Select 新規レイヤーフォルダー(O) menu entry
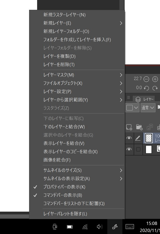Viewport: 160px width, 234px height. click(x=77, y=31)
